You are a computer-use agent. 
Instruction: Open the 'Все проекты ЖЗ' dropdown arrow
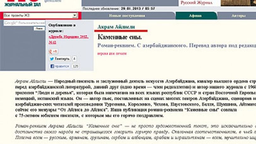pos(74,15)
